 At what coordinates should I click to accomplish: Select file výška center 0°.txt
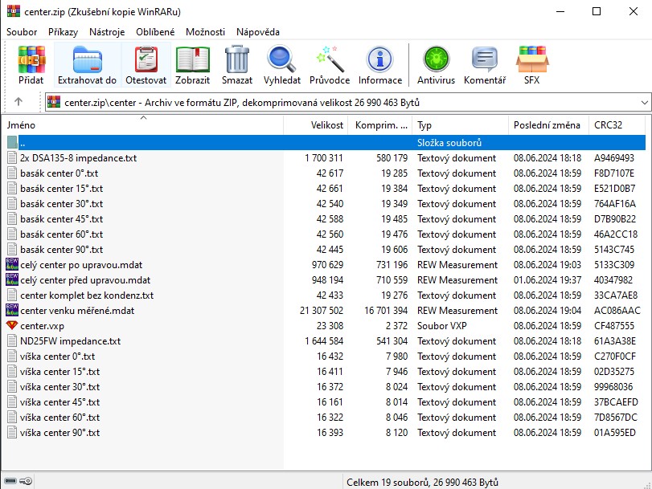coord(57,357)
